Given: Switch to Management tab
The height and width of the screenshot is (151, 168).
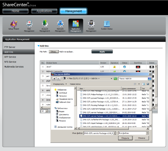Looking at the screenshot, I should point(73,11).
